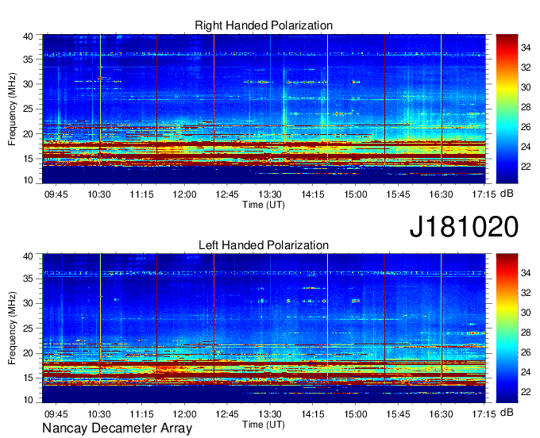540x438 pixels.
Task: Click the colorbar beside the Left Handed plot
Action: (x=507, y=328)
